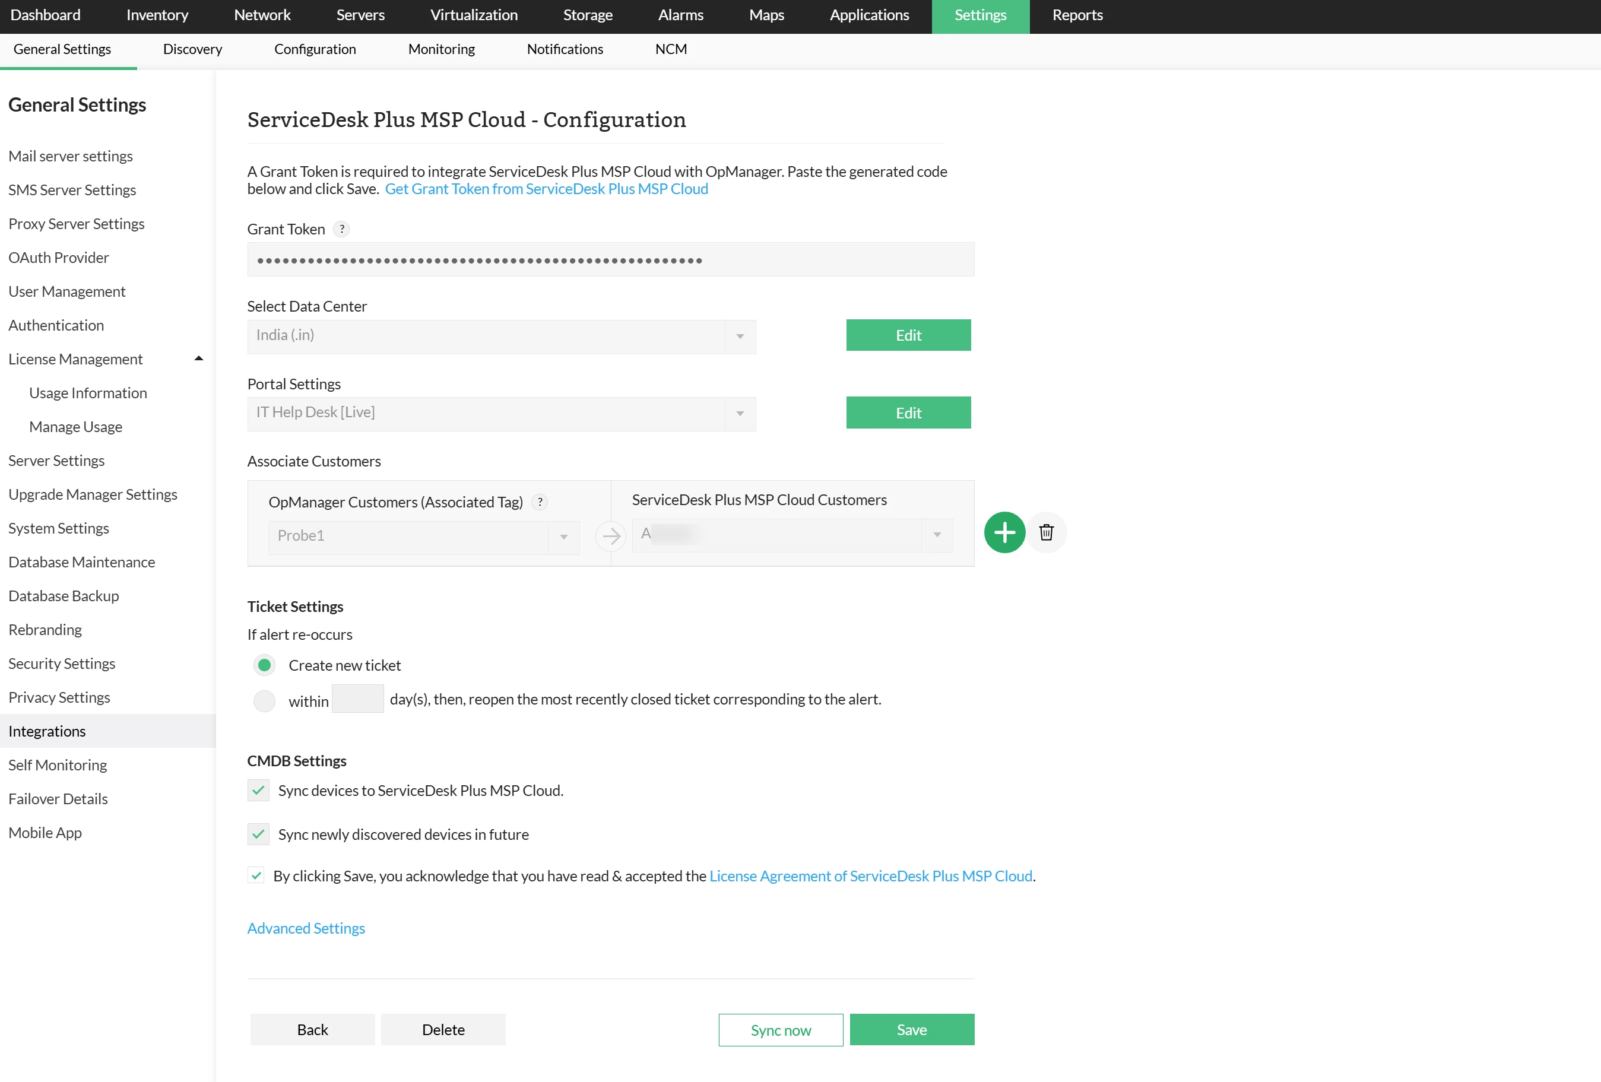Open Server Settings in sidebar
Screen dimensions: 1601x1082
coord(56,461)
